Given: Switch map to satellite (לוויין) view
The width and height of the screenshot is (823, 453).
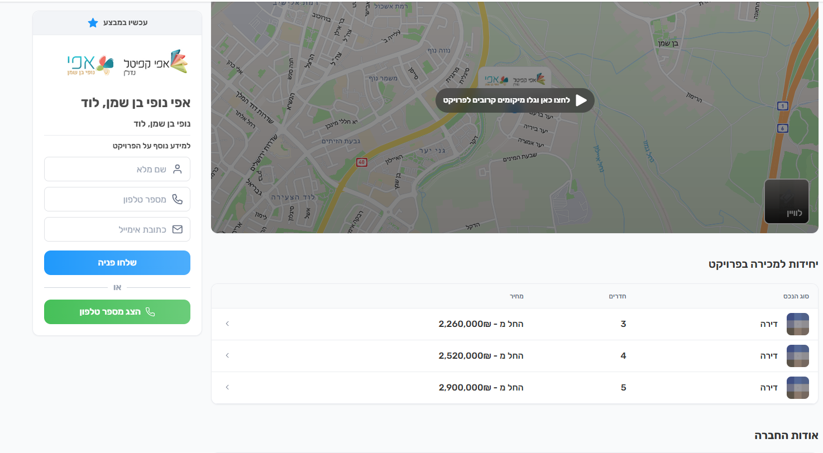Looking at the screenshot, I should [x=786, y=201].
